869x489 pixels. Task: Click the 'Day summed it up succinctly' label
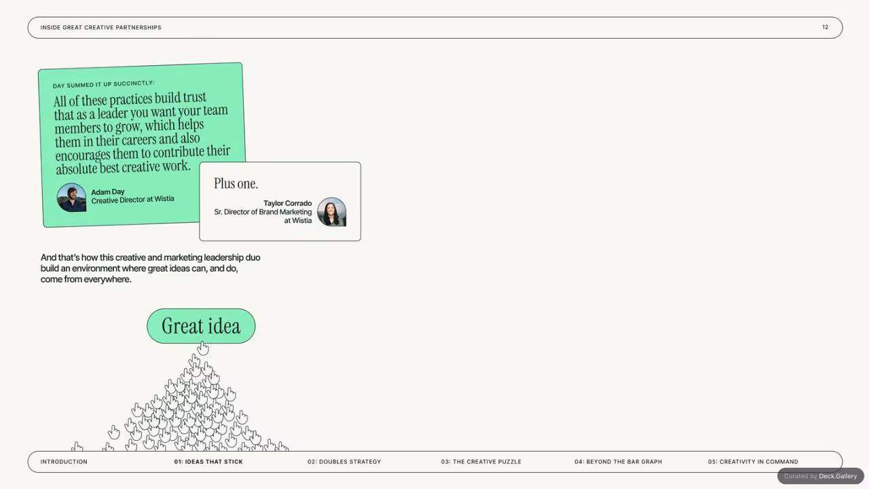104,84
